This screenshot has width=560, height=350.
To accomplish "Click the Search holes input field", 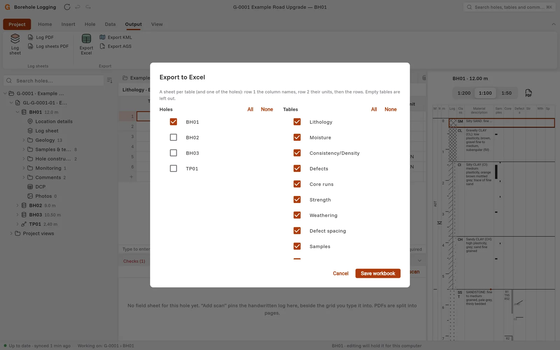I will pyautogui.click(x=54, y=80).
